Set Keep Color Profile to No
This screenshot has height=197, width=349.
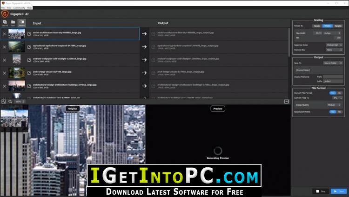point(339,112)
